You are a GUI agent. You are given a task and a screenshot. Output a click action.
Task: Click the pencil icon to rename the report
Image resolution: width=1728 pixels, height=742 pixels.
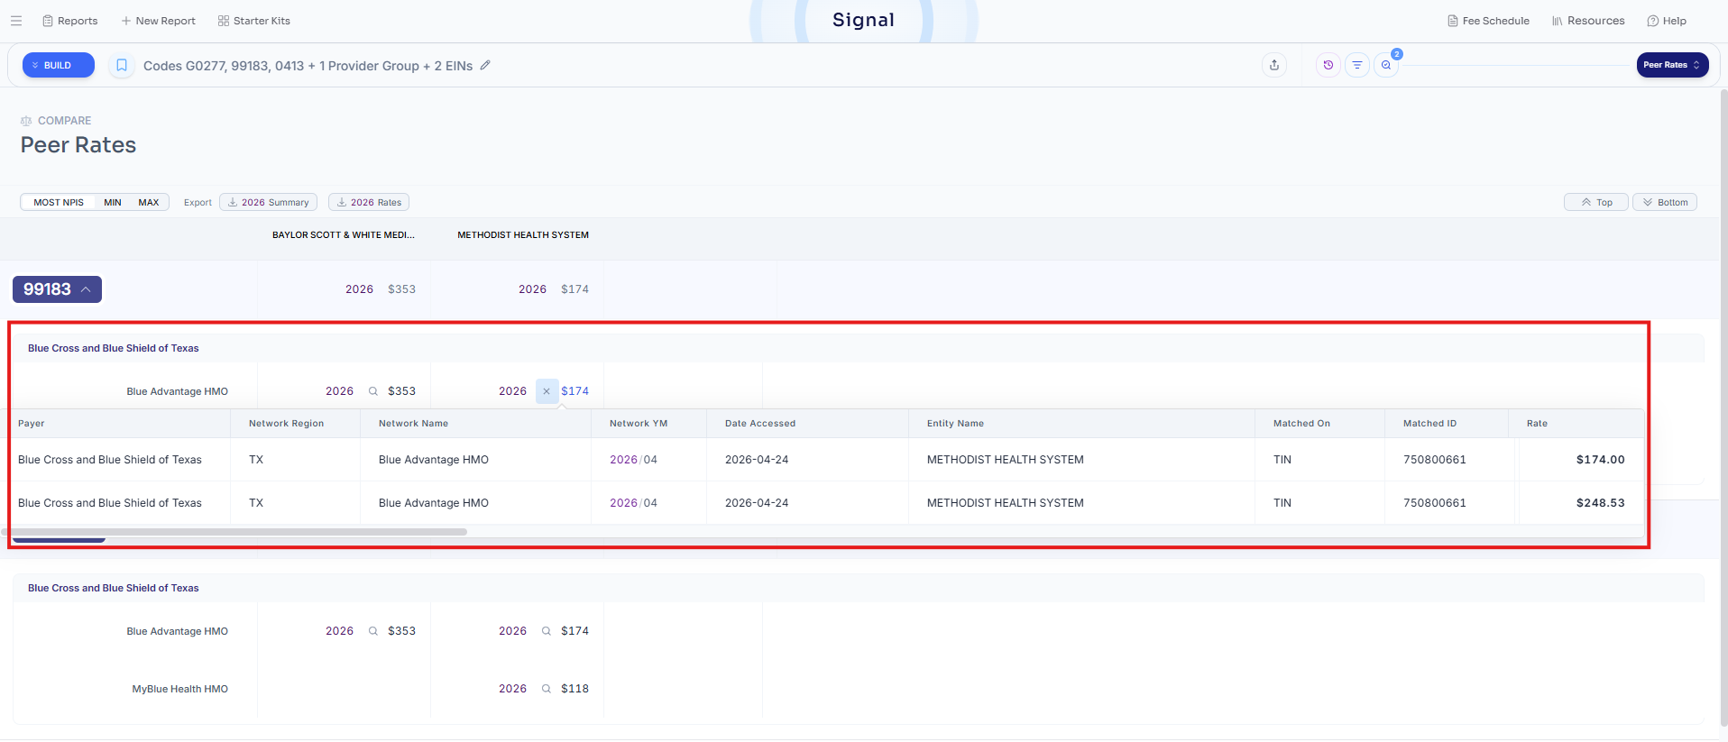point(485,65)
